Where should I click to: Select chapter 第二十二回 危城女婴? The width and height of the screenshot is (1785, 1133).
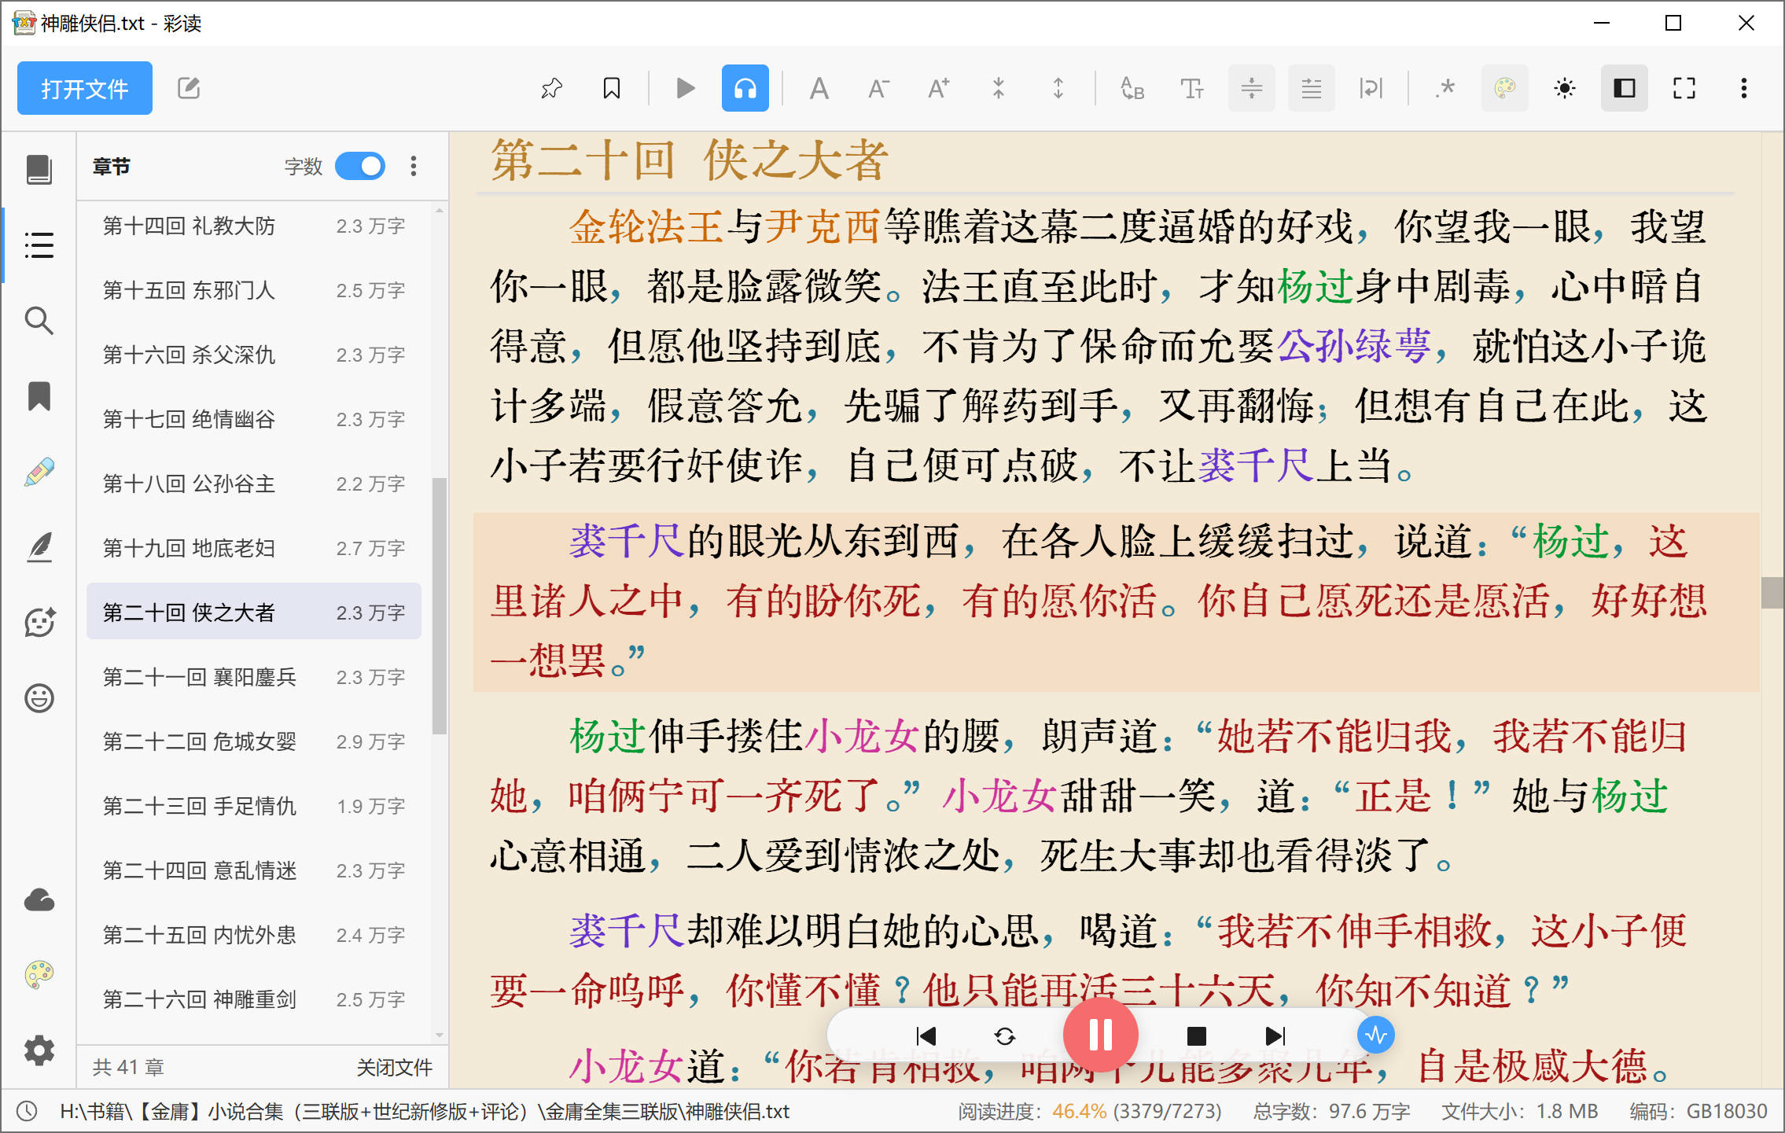coord(254,741)
